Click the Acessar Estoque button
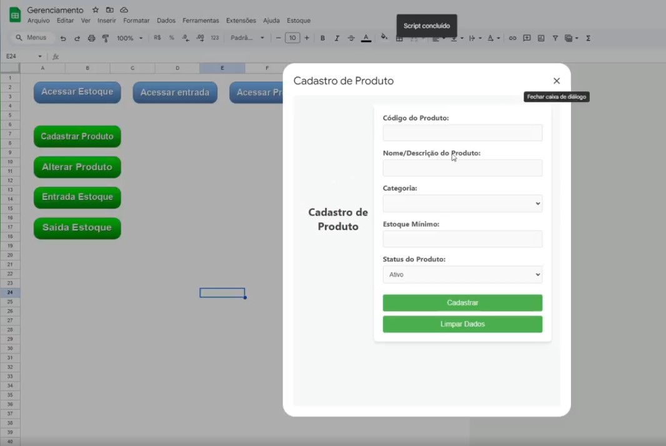Image resolution: width=666 pixels, height=446 pixels. coord(77,92)
